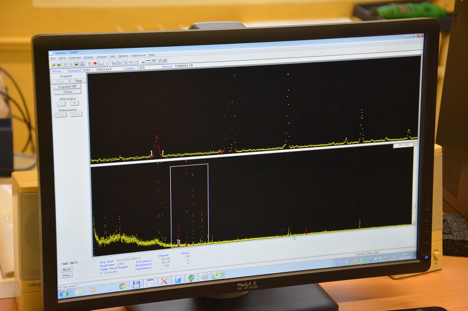Click the red X taskbar icon

click(164, 281)
